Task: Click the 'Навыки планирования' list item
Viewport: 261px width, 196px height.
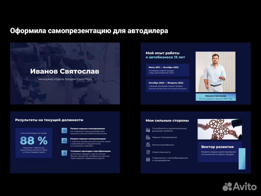Action: 165,137
